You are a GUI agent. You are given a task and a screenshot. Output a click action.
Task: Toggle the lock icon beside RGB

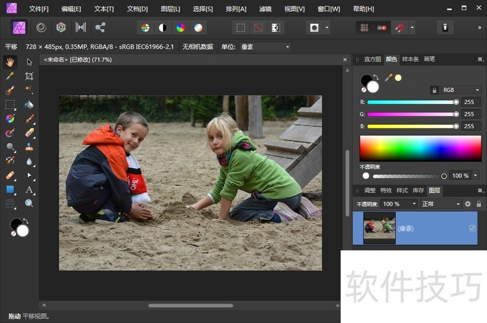(434, 90)
